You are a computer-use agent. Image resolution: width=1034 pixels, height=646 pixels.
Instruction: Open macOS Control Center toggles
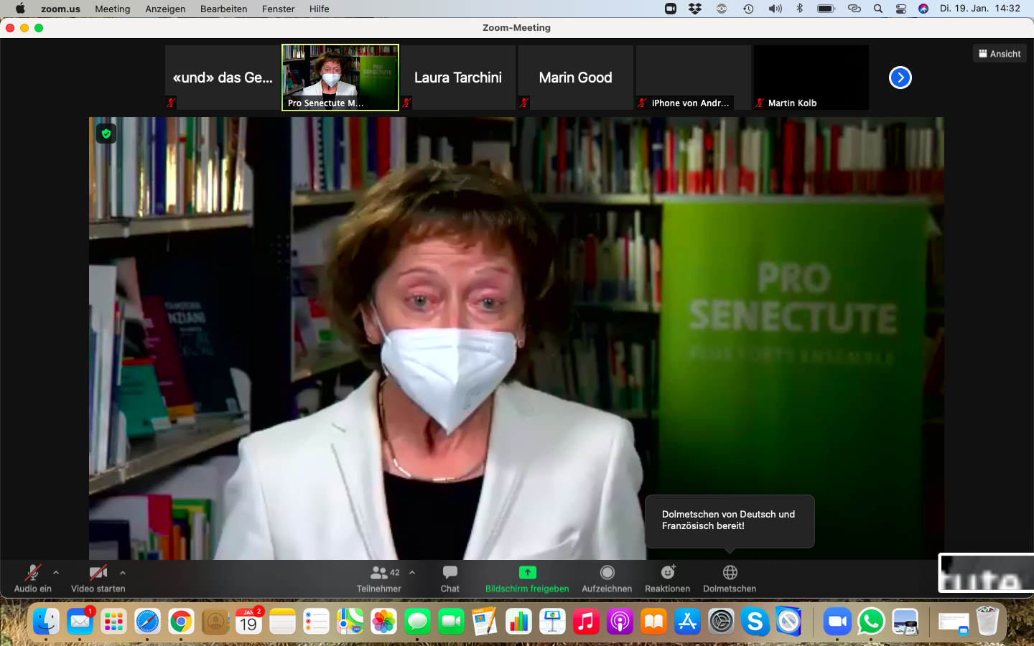point(900,9)
